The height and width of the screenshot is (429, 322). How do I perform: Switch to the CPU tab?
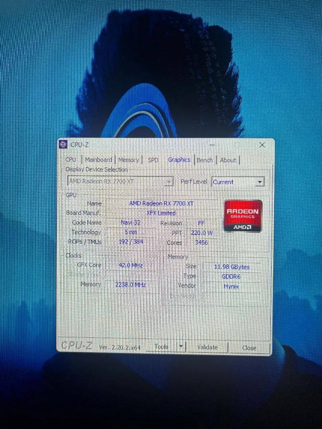[x=71, y=160]
